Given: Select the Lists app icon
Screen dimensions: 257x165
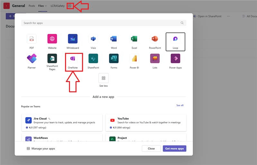Looking at the screenshot, I should (x=155, y=58).
